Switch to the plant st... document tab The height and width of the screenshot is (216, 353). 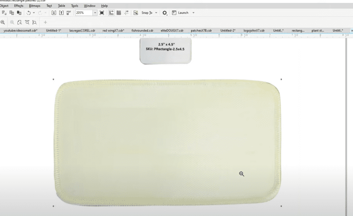[317, 31]
